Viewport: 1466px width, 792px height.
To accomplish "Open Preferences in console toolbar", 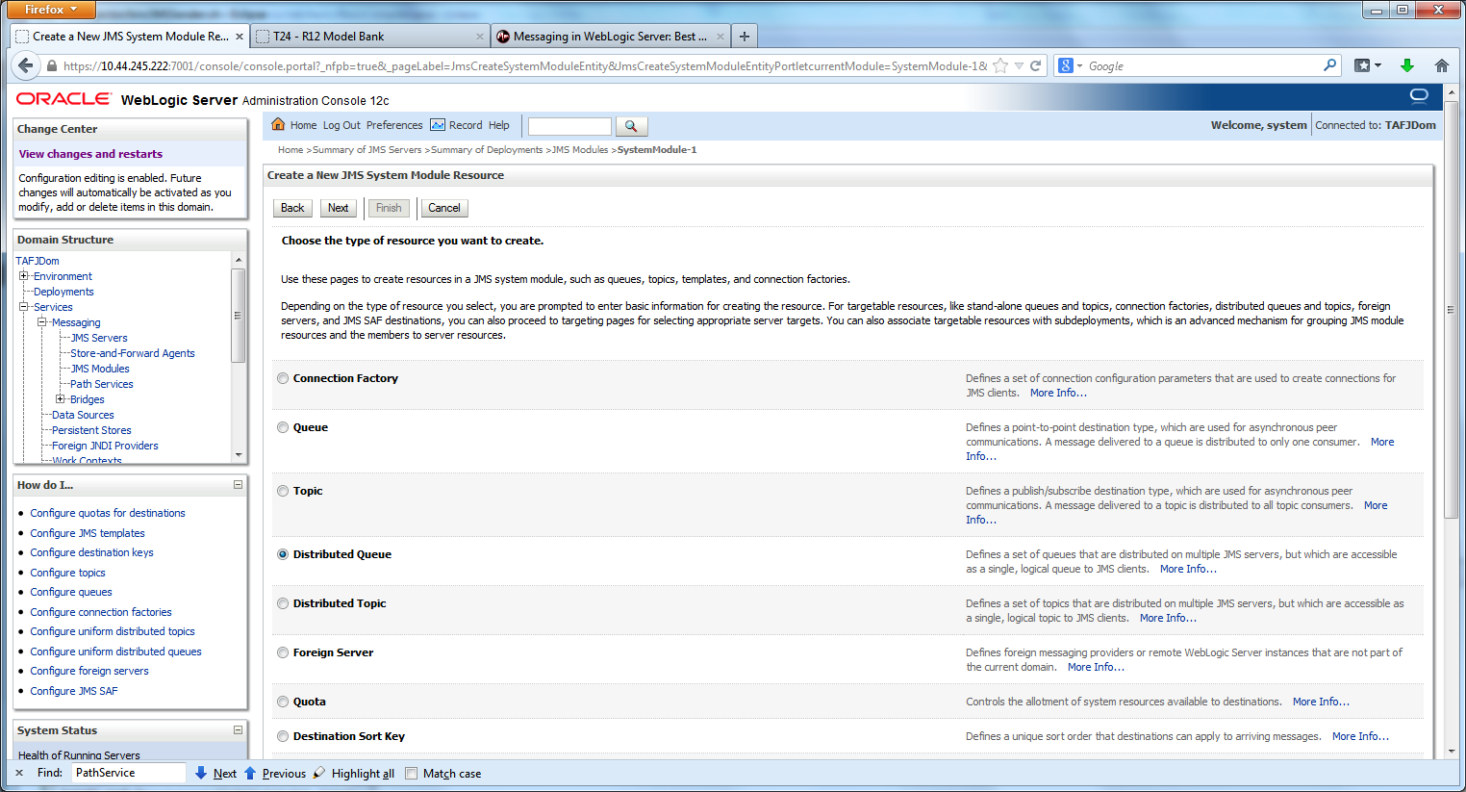I will 394,125.
